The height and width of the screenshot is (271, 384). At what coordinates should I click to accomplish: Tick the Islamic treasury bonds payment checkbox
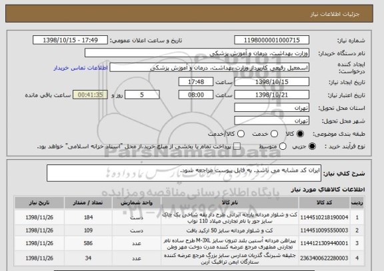point(237,146)
